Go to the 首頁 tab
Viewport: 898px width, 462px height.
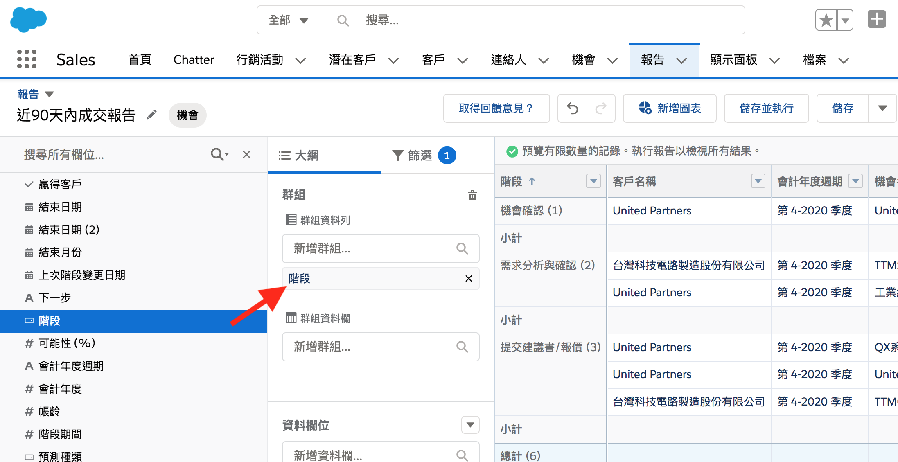click(140, 60)
